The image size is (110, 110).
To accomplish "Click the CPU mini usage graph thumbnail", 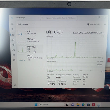I will coord(21,33).
